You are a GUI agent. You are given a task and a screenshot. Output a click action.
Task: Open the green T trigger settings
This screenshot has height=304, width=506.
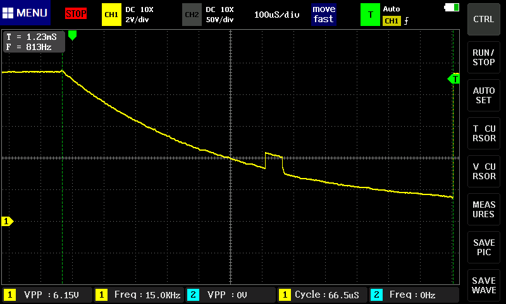pyautogui.click(x=370, y=15)
